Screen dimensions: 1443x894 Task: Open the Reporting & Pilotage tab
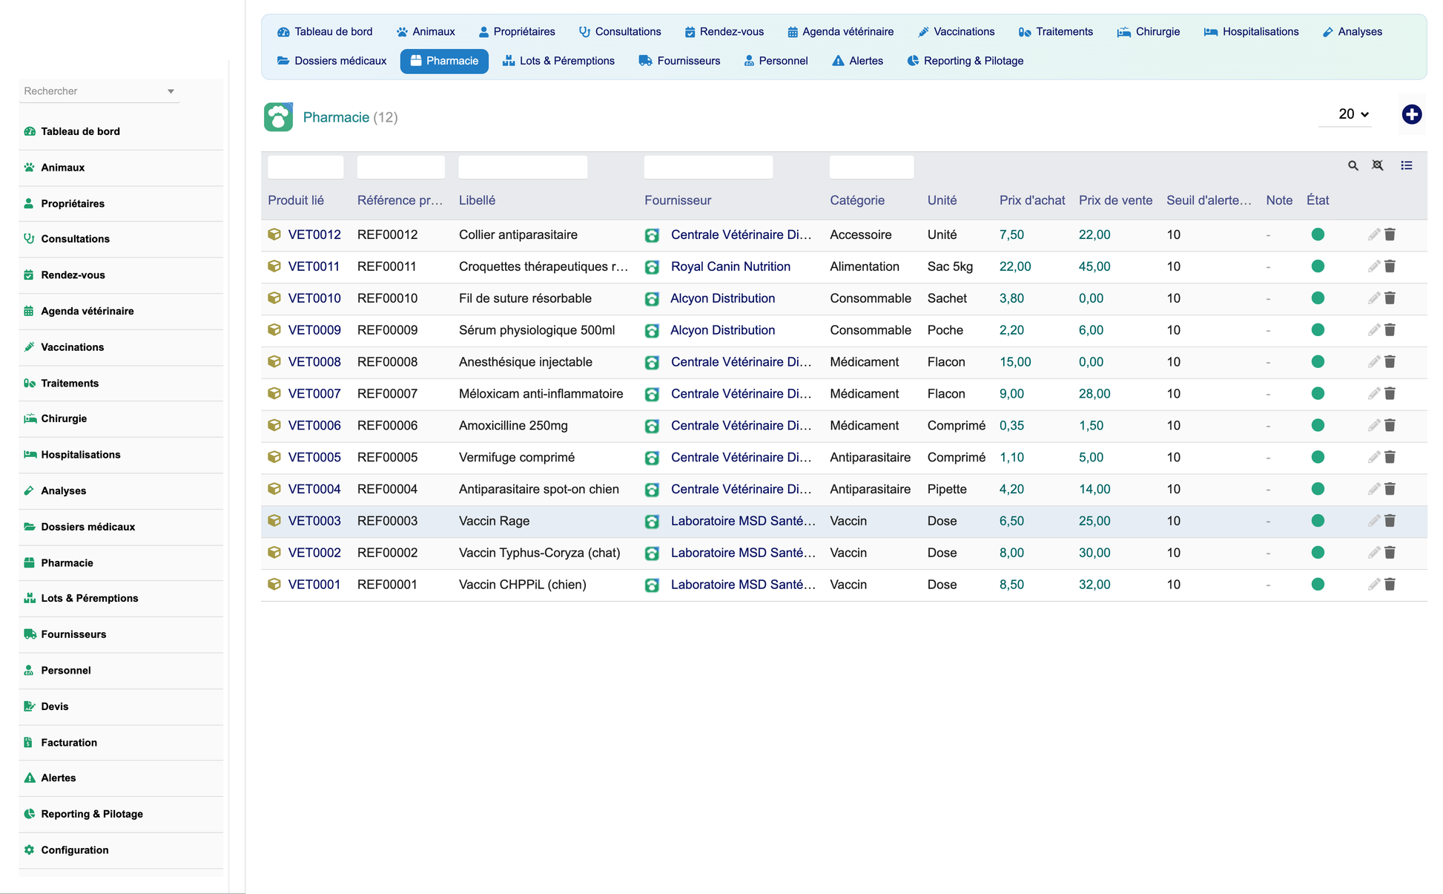click(965, 61)
